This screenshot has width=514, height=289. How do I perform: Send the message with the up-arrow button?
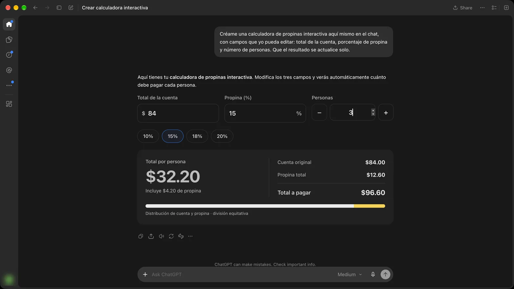[385, 274]
